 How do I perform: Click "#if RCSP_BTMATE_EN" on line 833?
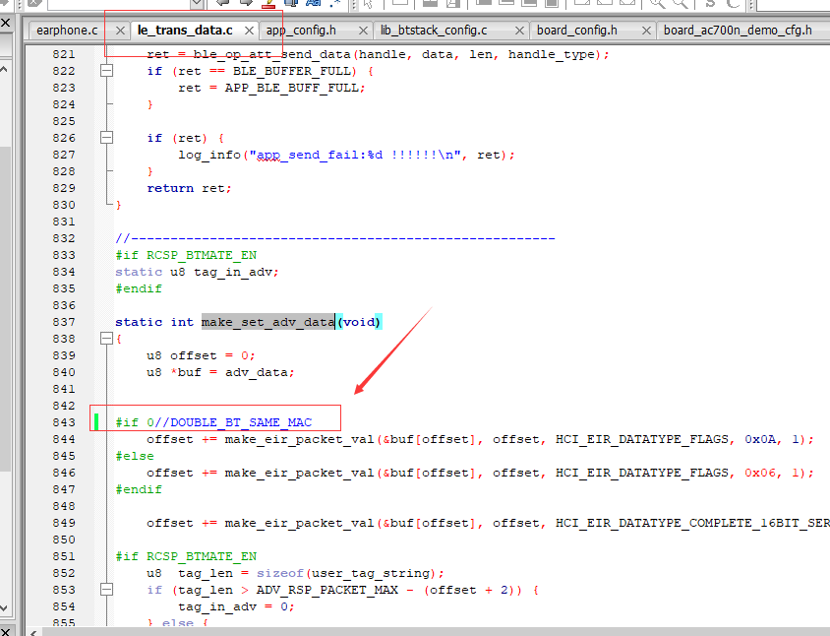coord(186,255)
